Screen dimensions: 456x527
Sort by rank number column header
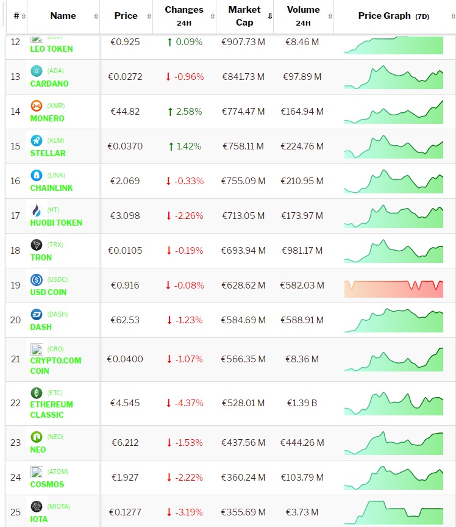[16, 16]
